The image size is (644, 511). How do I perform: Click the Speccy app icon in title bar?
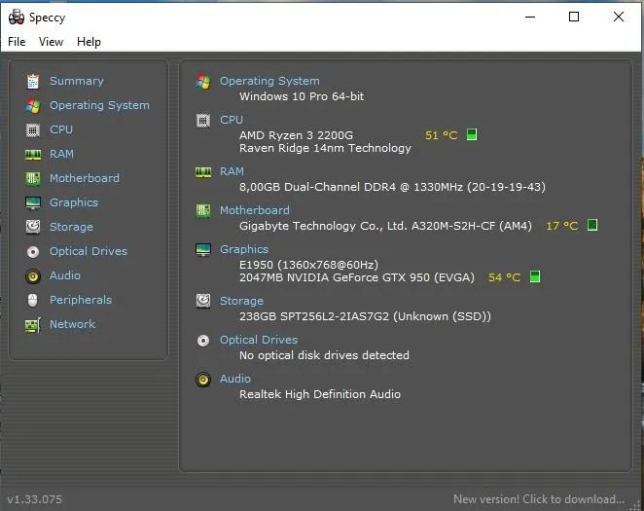17,17
